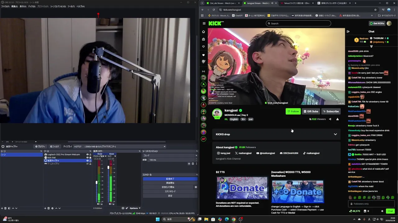The image size is (398, 223).
Task: Click the Get KICKs button
Action: 377,23
